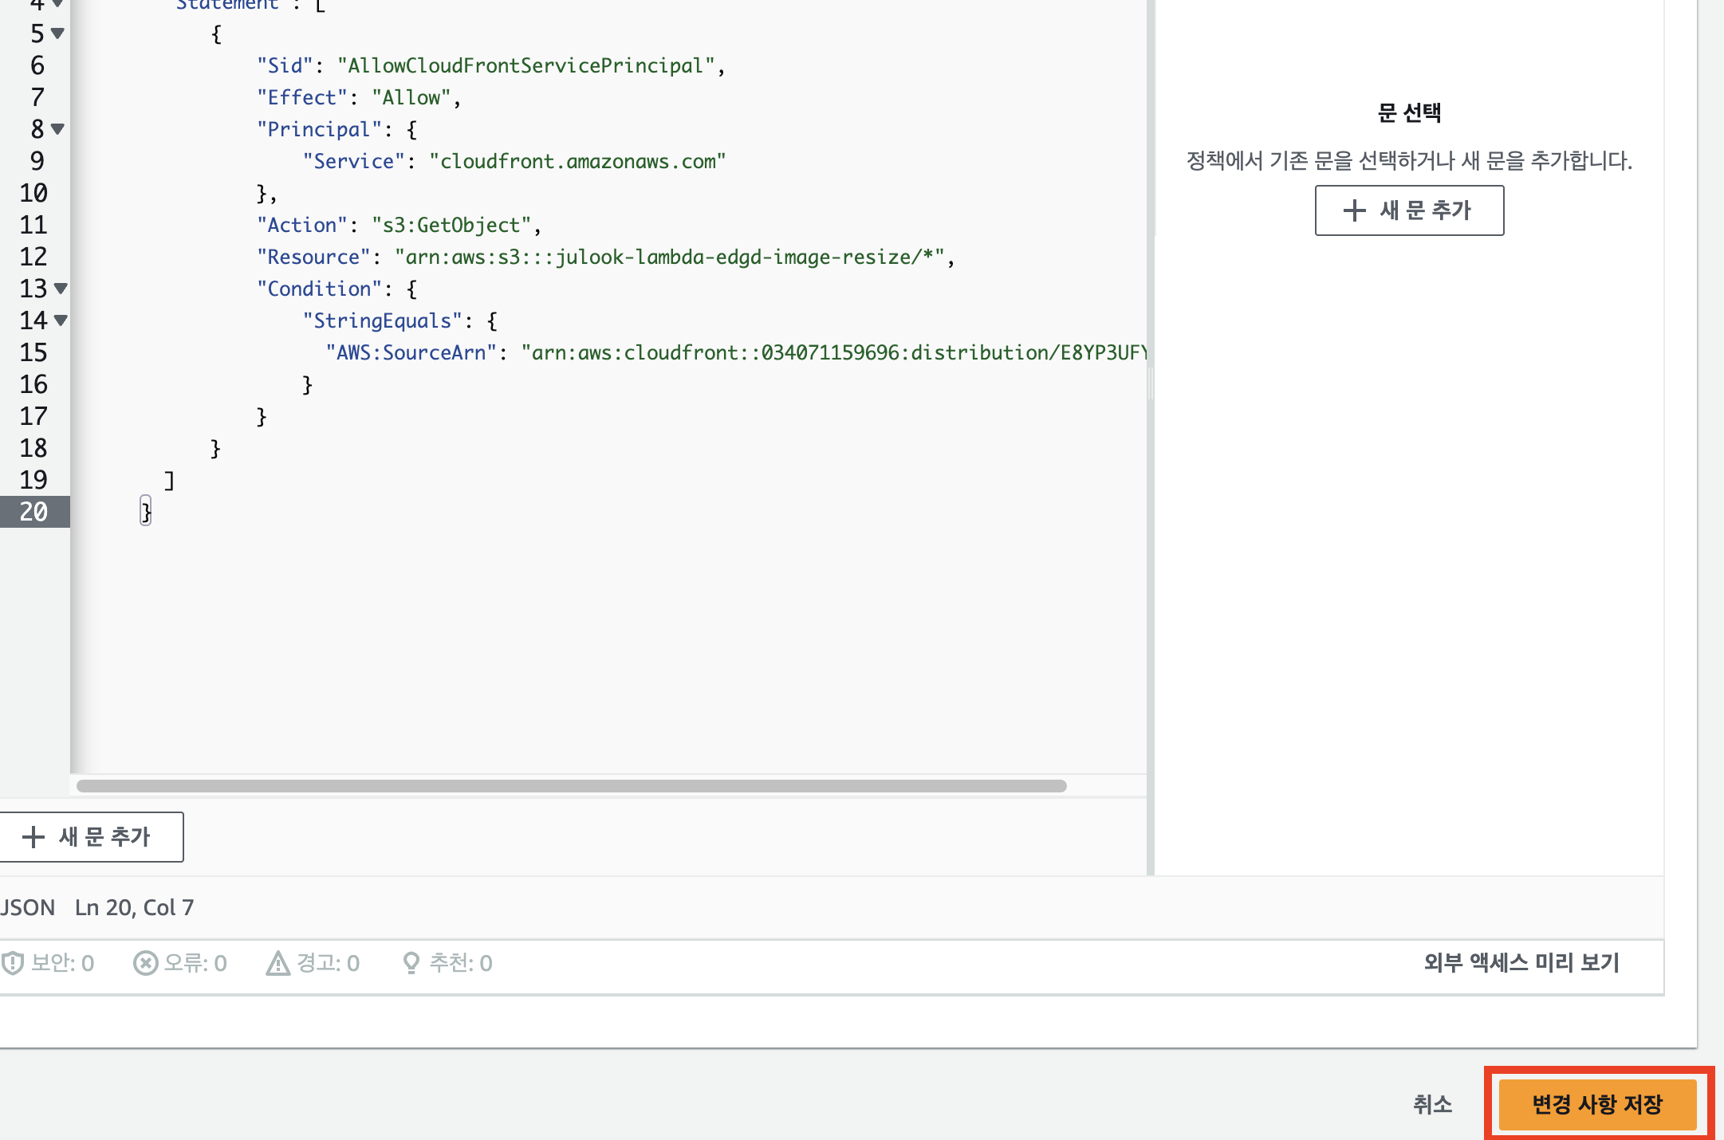
Task: Click the warnings (경고) triangle icon
Action: (x=277, y=963)
